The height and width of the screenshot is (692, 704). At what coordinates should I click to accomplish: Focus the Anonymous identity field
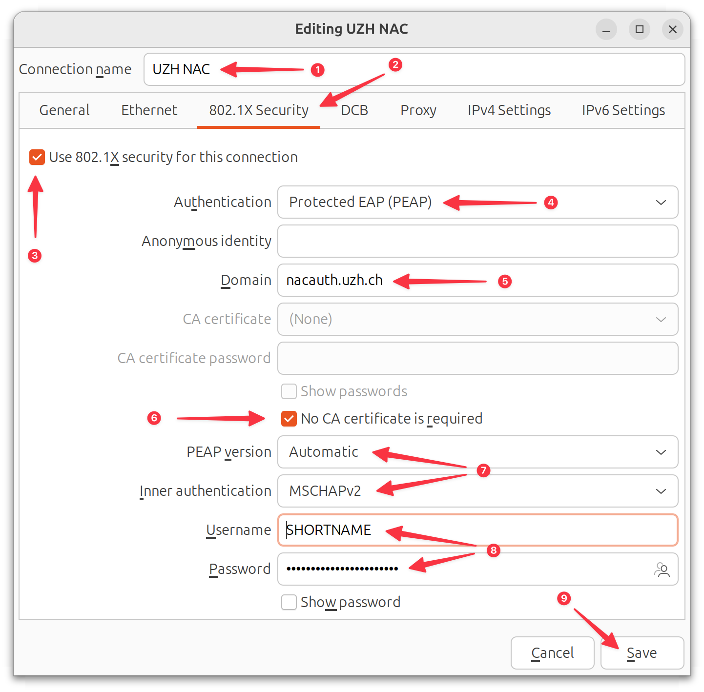[x=478, y=241]
